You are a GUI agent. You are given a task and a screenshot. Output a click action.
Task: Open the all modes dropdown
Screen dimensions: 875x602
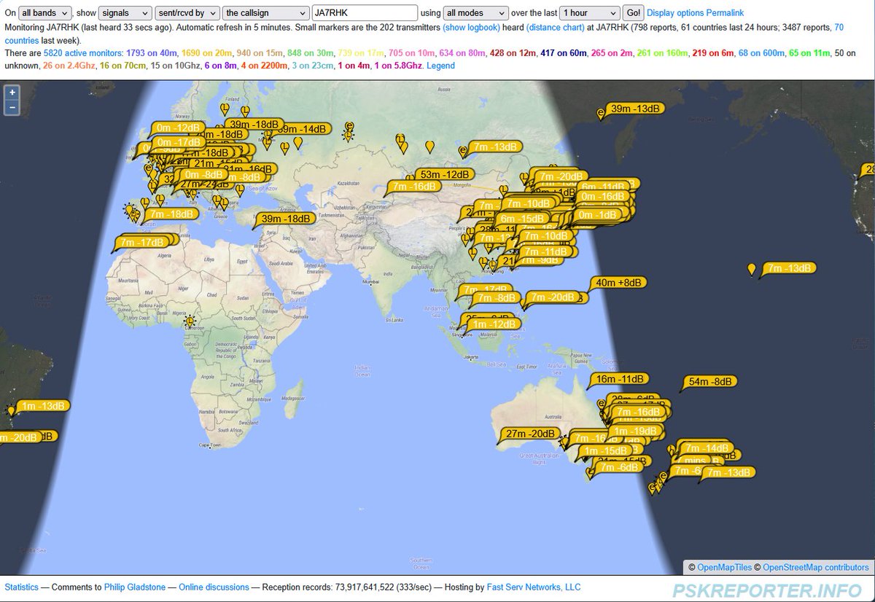click(475, 13)
